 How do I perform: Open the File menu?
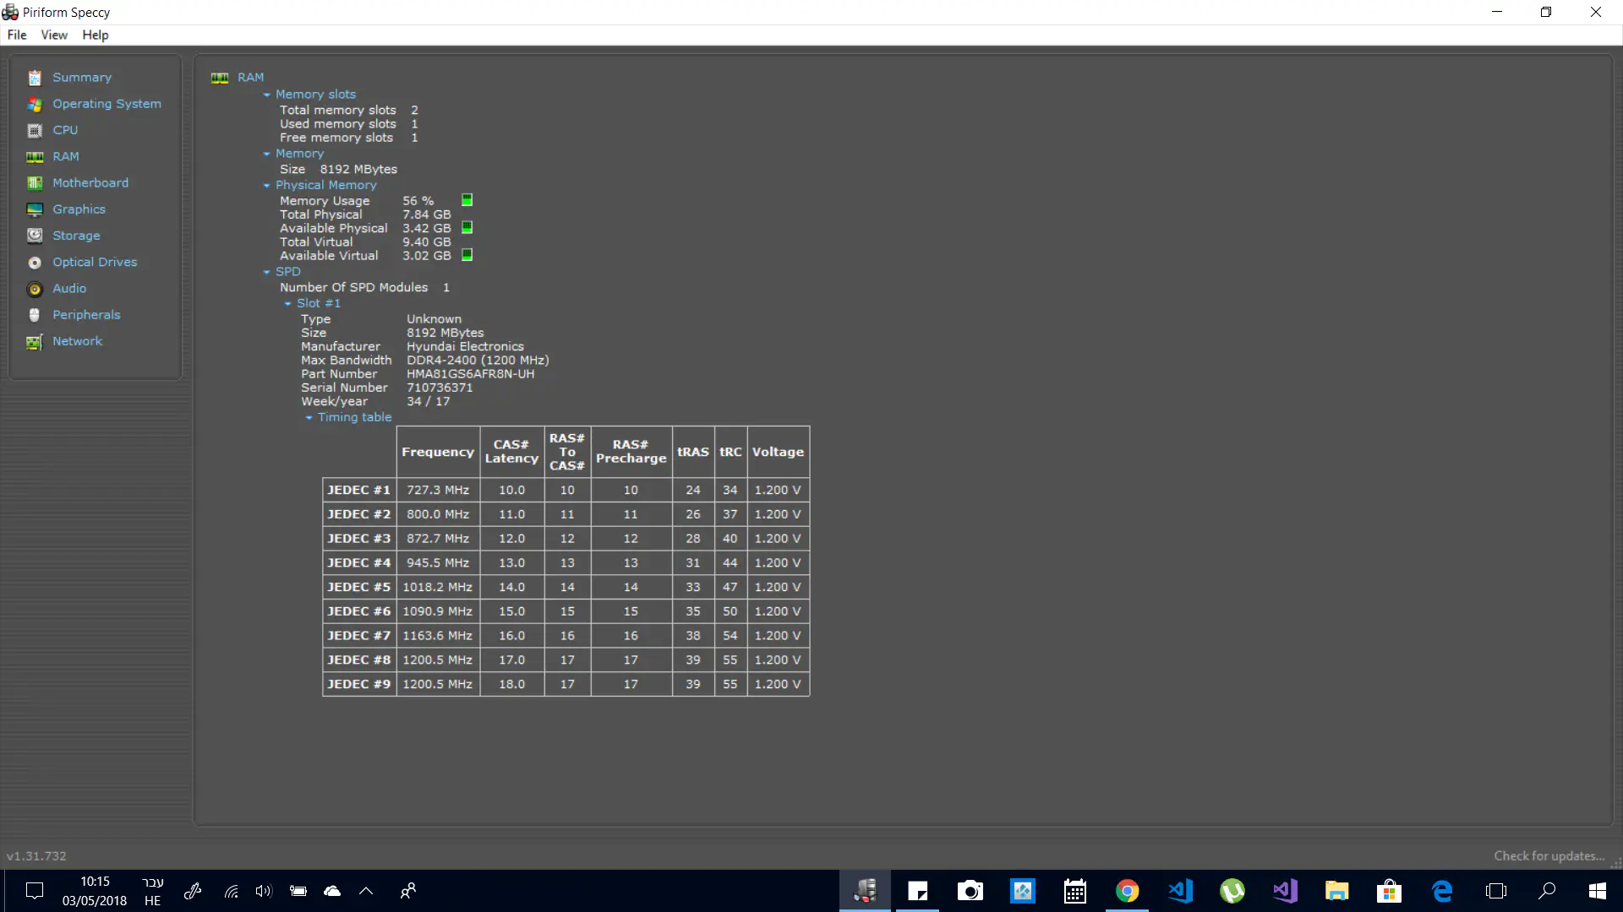tap(17, 35)
